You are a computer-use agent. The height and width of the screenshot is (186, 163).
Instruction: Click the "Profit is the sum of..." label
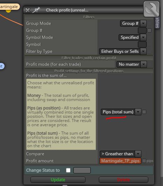(x=46, y=76)
